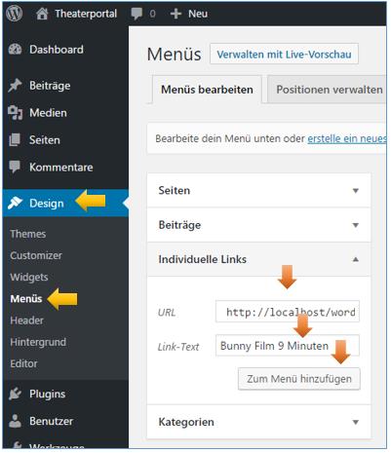
Task: Click the Kommentare speech bubble icon
Action: pos(15,167)
